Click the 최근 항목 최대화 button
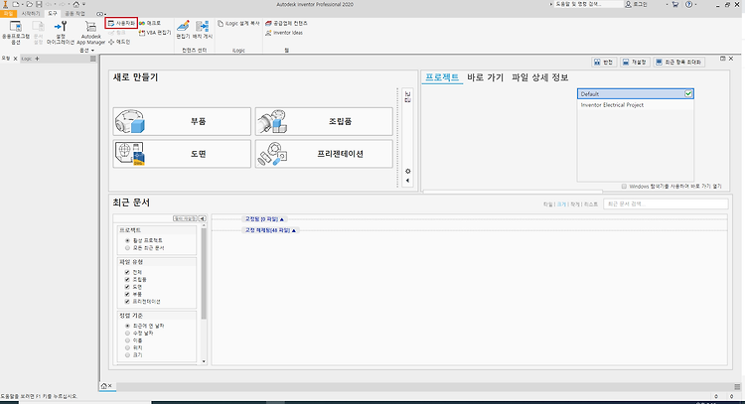Viewport: 745px width, 404px height. (x=679, y=63)
